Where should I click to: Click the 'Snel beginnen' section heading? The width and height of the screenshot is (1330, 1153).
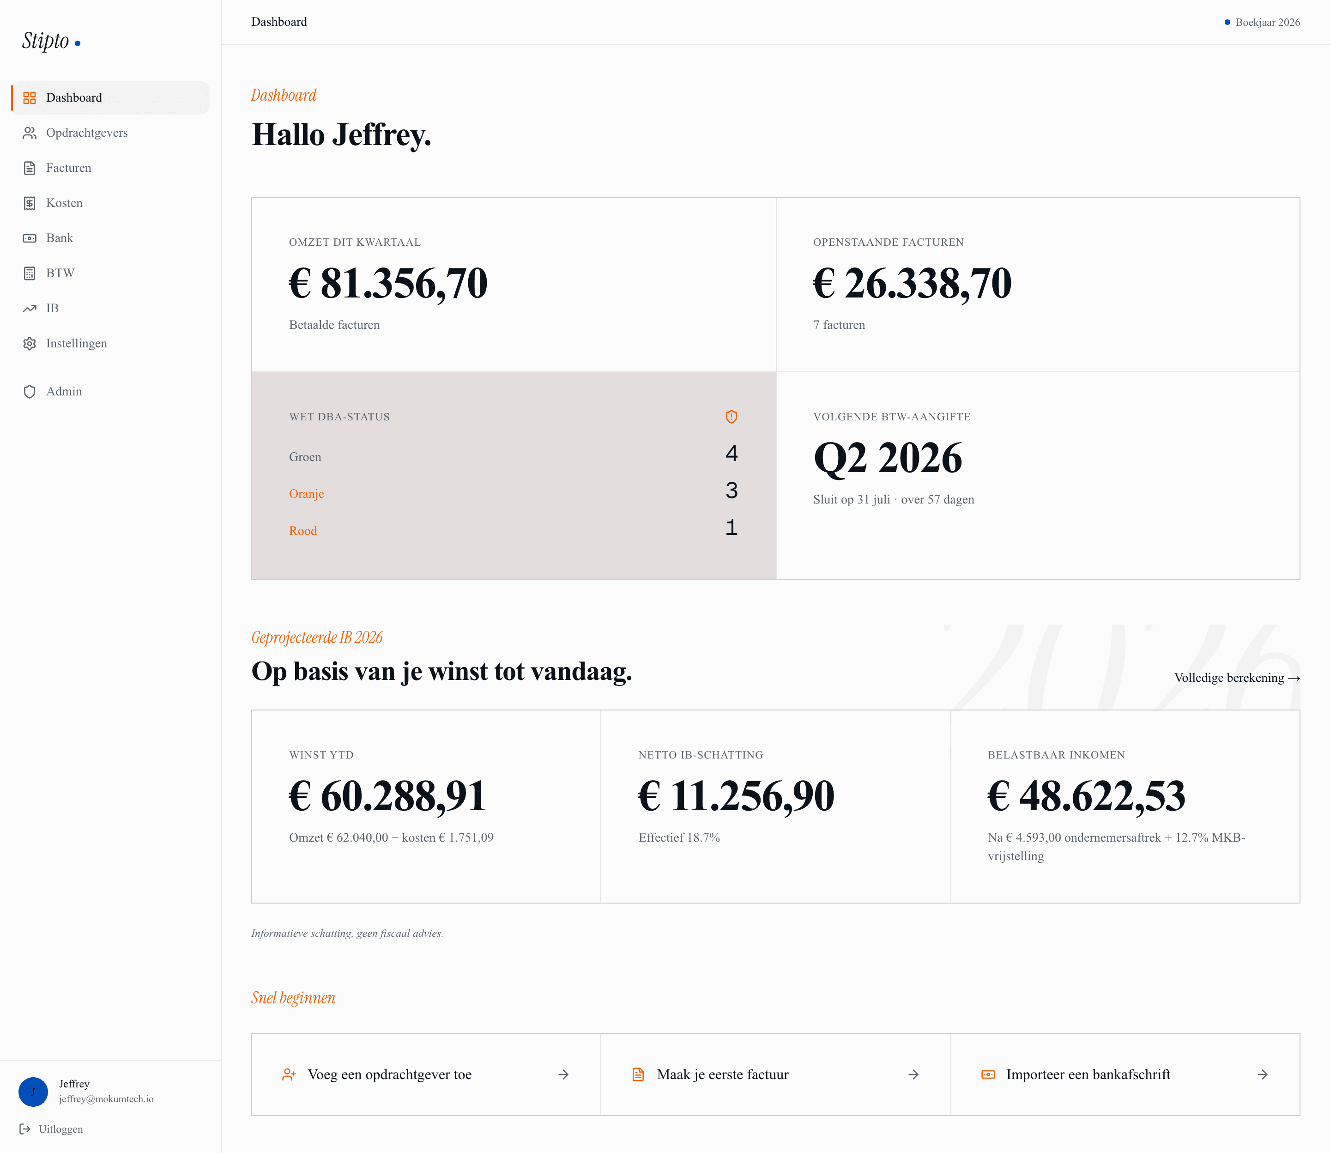293,998
